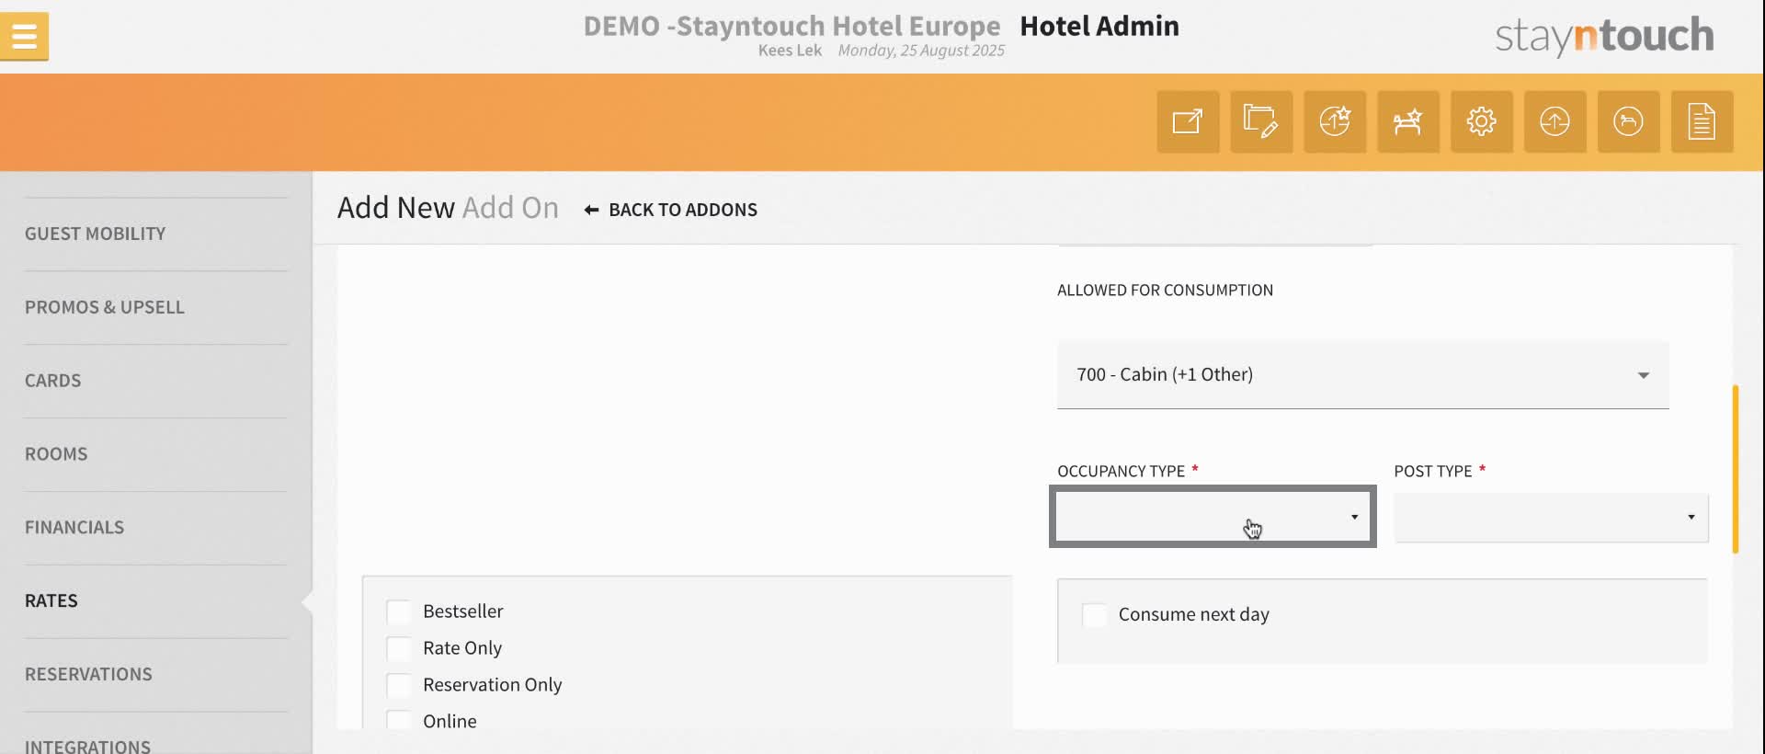The image size is (1765, 754).
Task: Click the date Monday, 25 August 2025
Action: point(921,51)
